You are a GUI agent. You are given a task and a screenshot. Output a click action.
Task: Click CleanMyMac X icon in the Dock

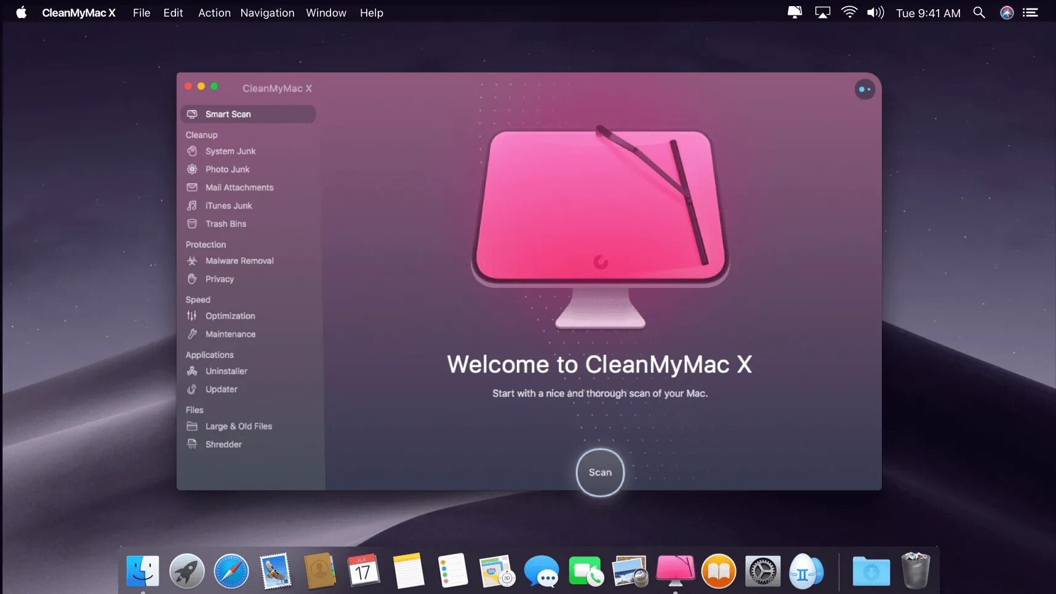pos(675,571)
